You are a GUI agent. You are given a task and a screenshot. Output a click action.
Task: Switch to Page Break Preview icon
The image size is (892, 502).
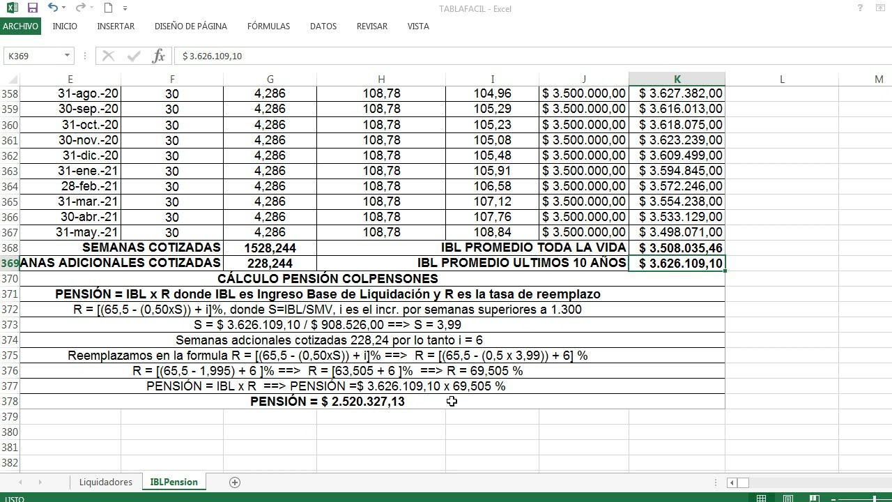tap(815, 499)
